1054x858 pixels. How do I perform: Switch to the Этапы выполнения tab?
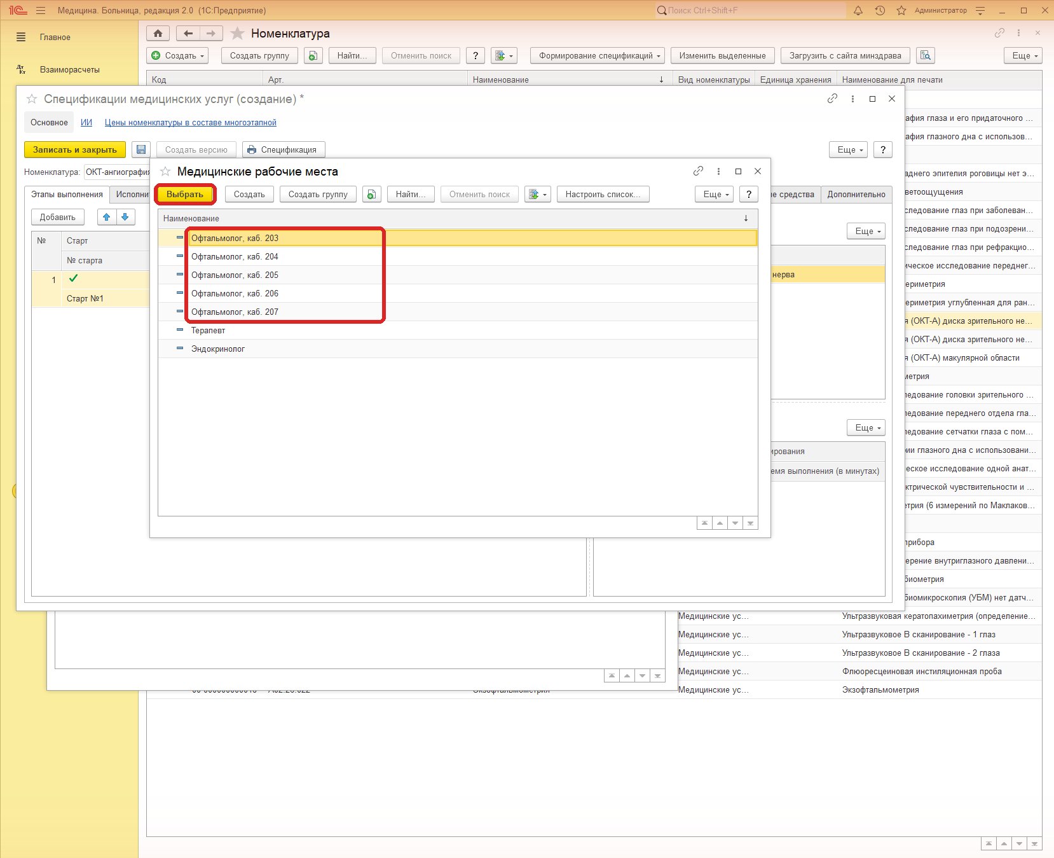67,194
